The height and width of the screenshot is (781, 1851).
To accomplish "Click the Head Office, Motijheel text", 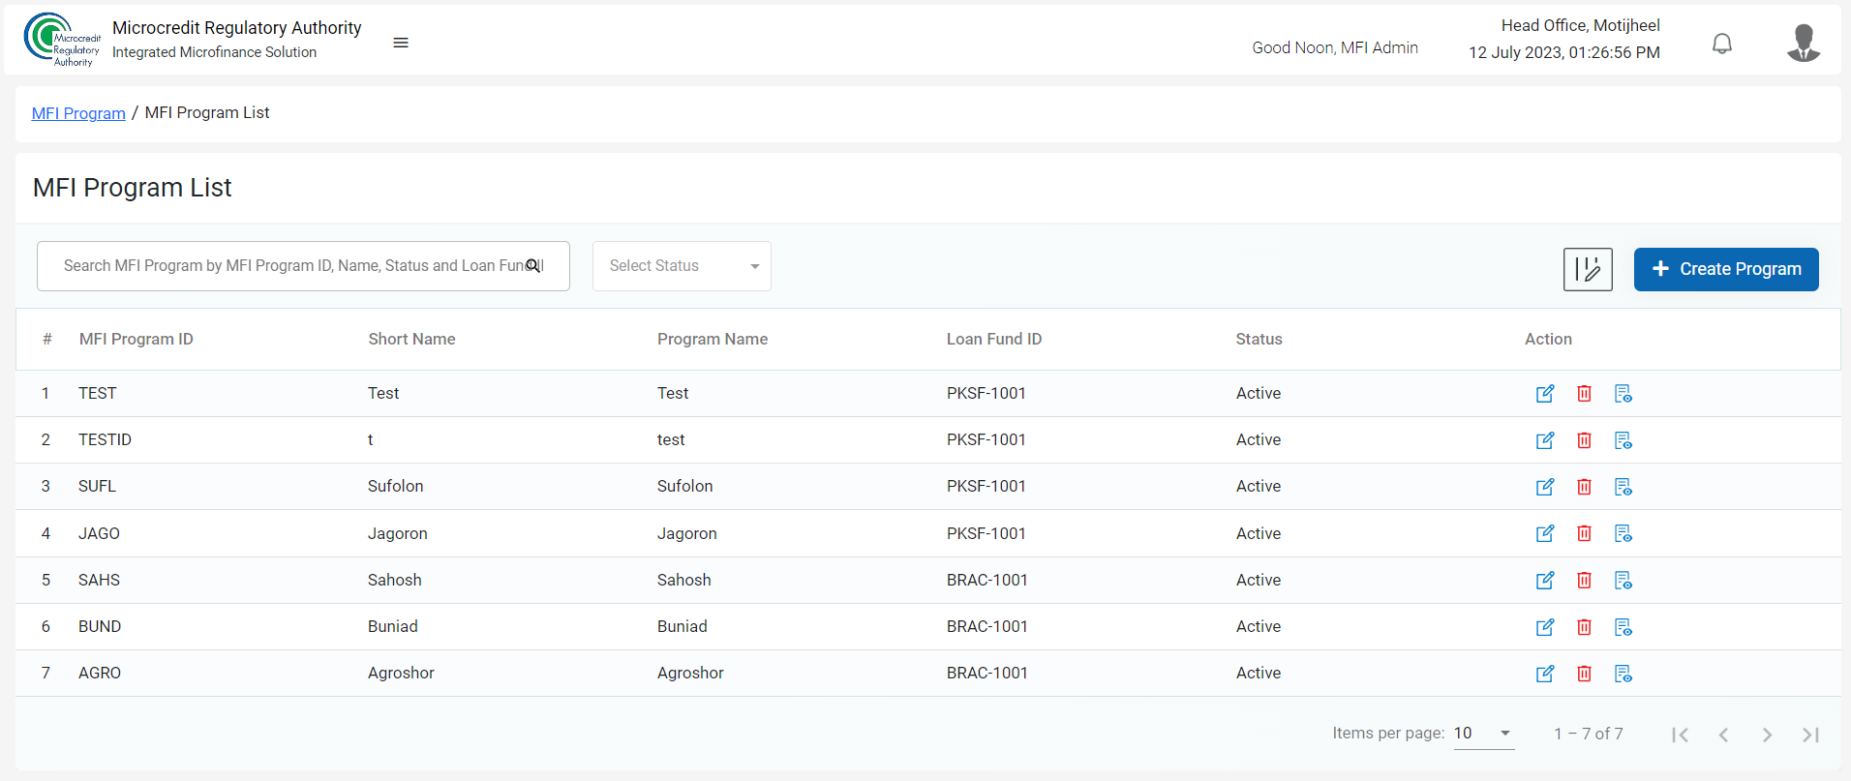I will click(1581, 25).
